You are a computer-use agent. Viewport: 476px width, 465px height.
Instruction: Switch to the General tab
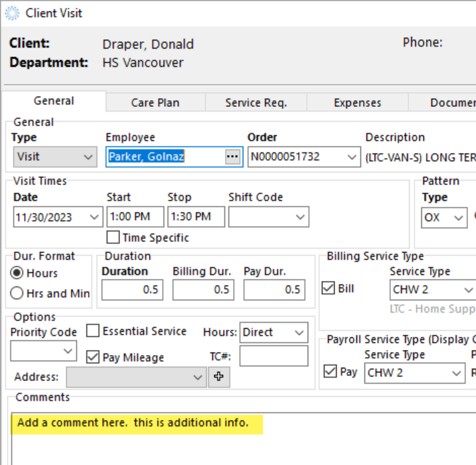(x=53, y=101)
